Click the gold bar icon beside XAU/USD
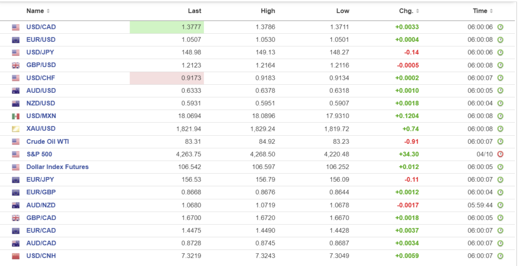The image size is (518, 266). pos(16,129)
